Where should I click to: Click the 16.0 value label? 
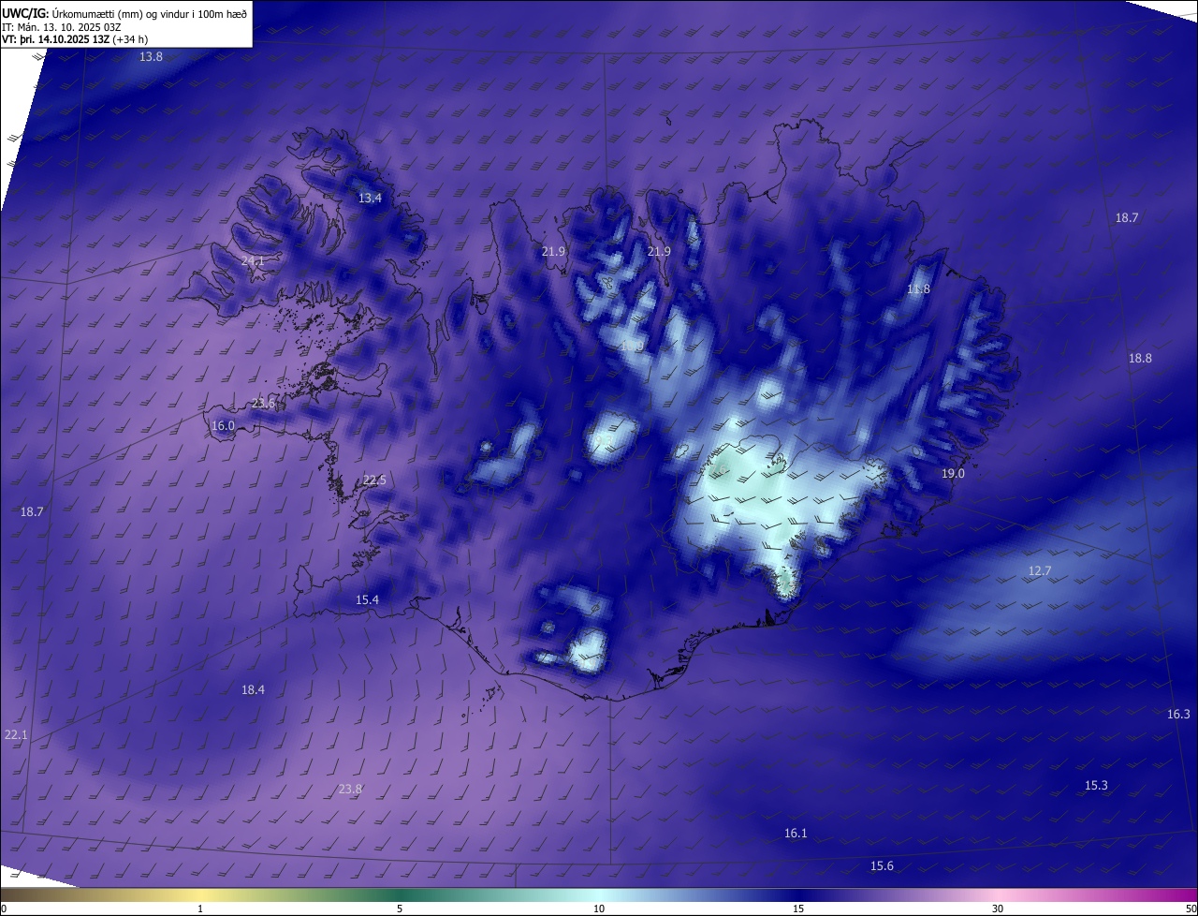click(223, 426)
